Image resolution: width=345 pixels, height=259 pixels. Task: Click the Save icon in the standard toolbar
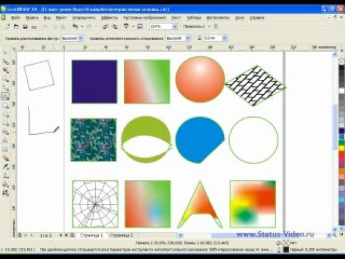(25, 27)
